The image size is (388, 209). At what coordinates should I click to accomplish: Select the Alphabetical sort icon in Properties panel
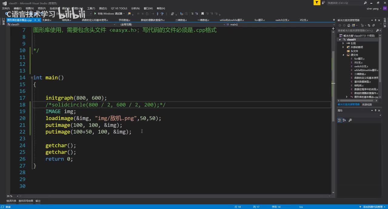(345, 120)
